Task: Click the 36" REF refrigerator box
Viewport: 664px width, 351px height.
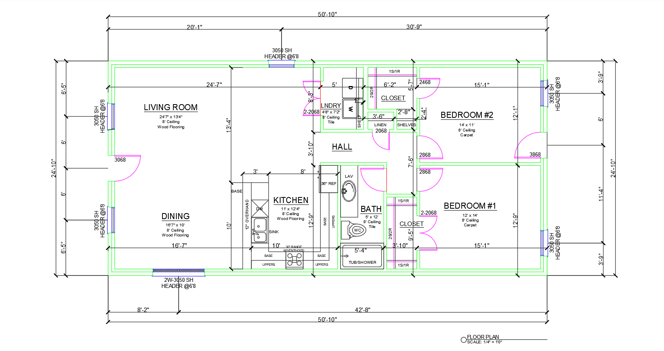Action: pyautogui.click(x=329, y=179)
